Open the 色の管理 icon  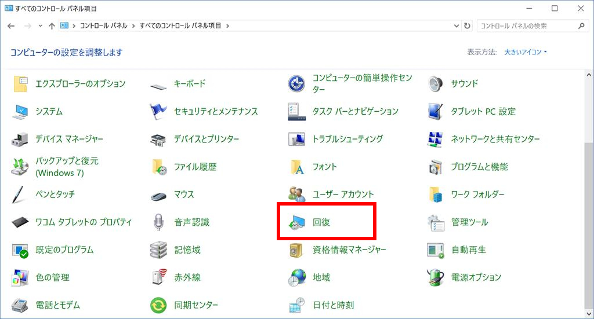pos(20,277)
